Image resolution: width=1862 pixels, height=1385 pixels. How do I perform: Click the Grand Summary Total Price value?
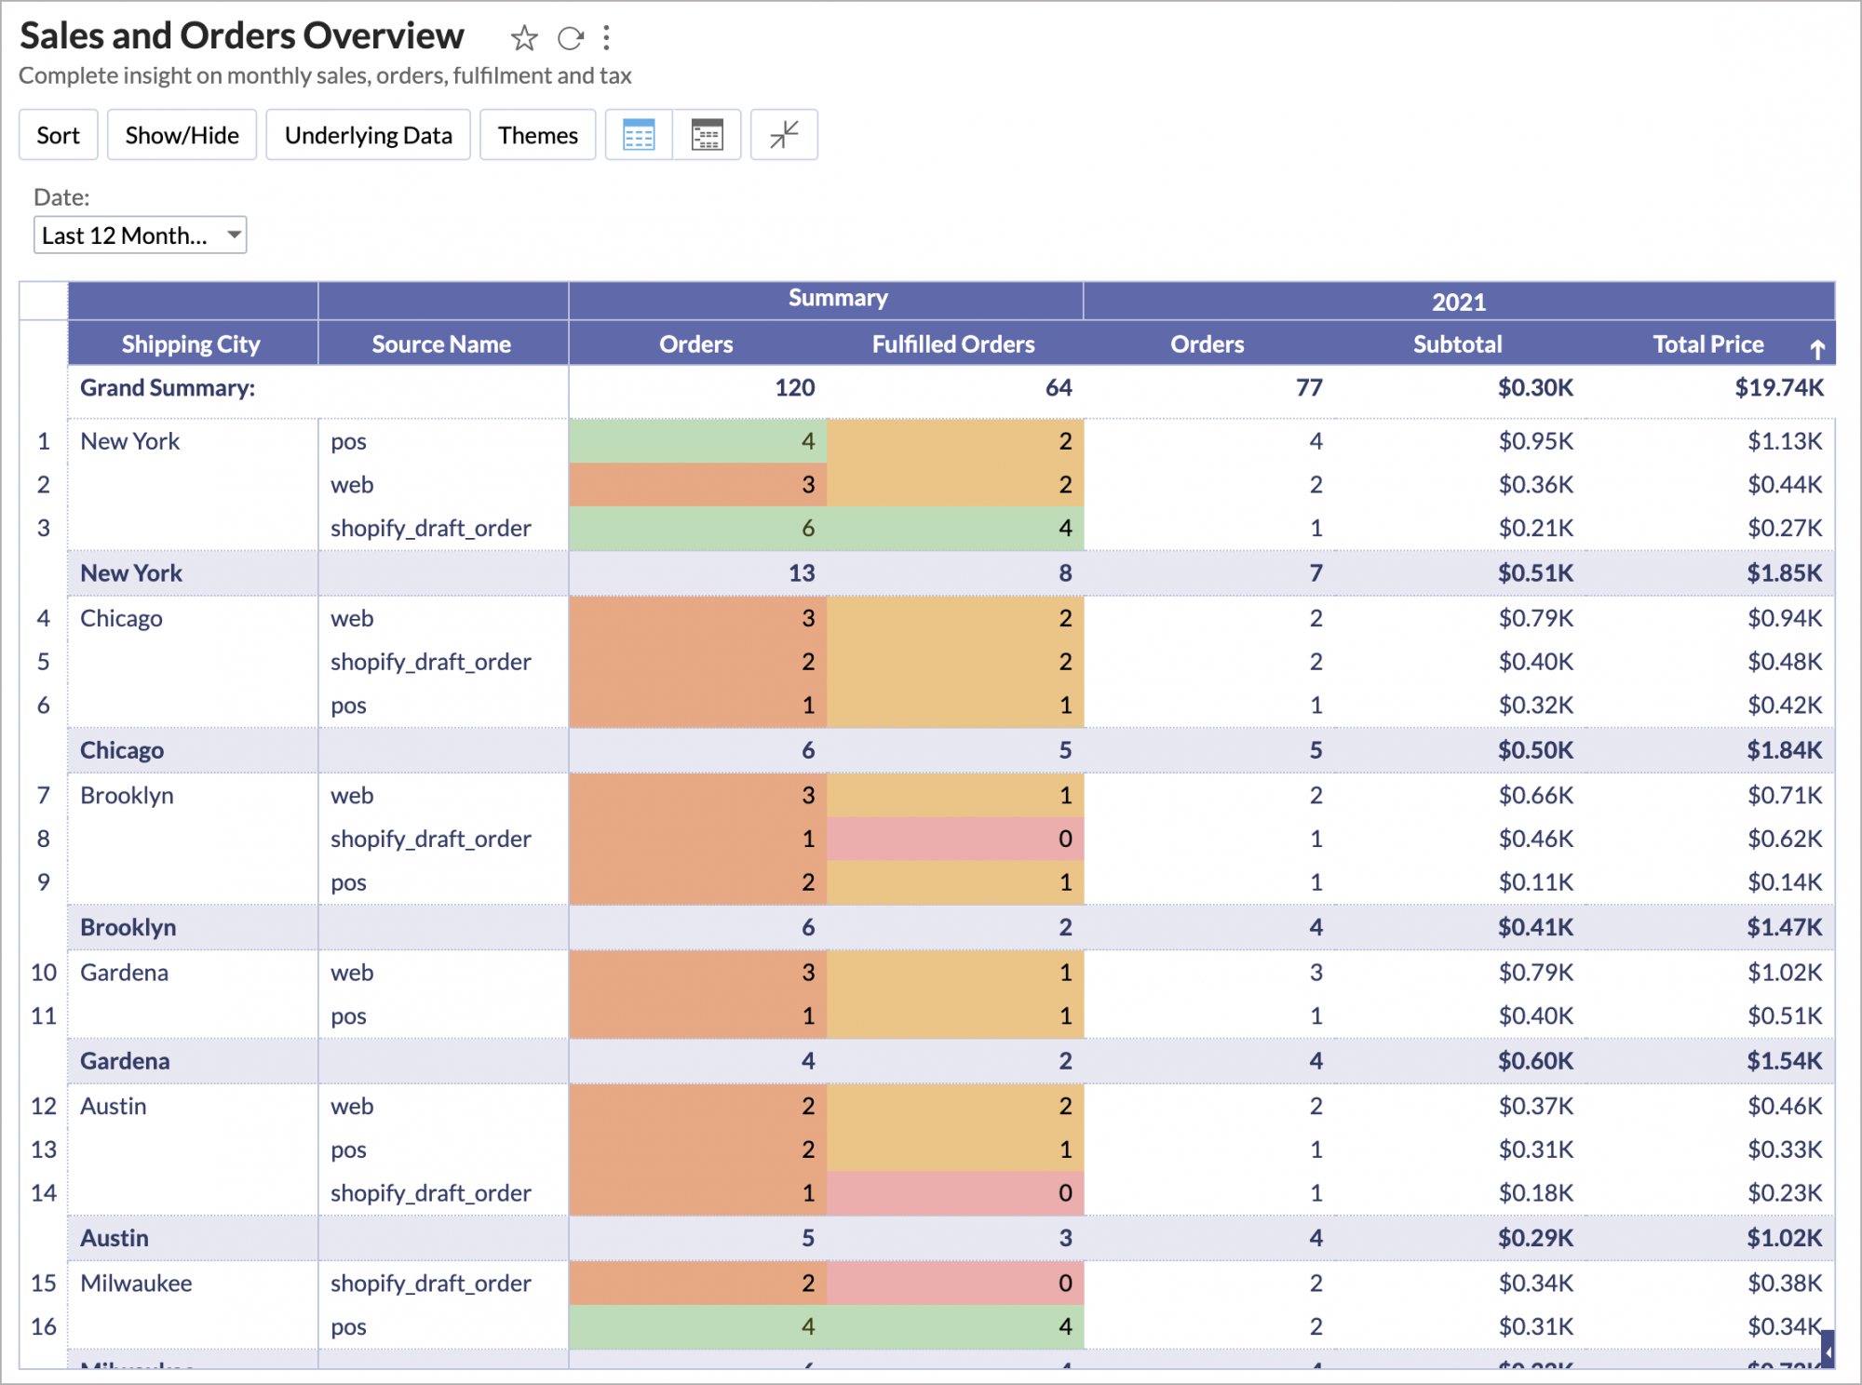(x=1778, y=388)
